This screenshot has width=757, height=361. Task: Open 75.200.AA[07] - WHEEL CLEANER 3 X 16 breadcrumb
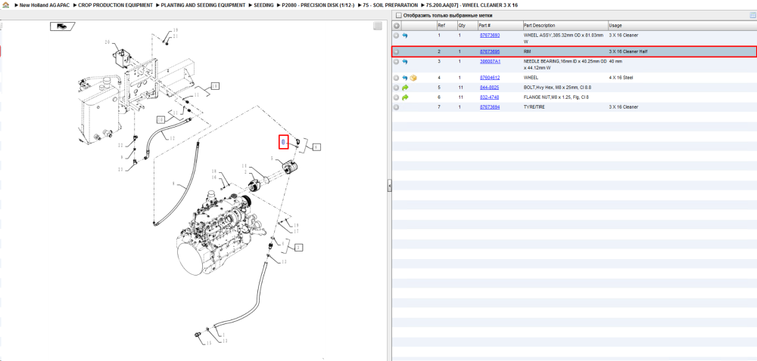click(x=472, y=5)
